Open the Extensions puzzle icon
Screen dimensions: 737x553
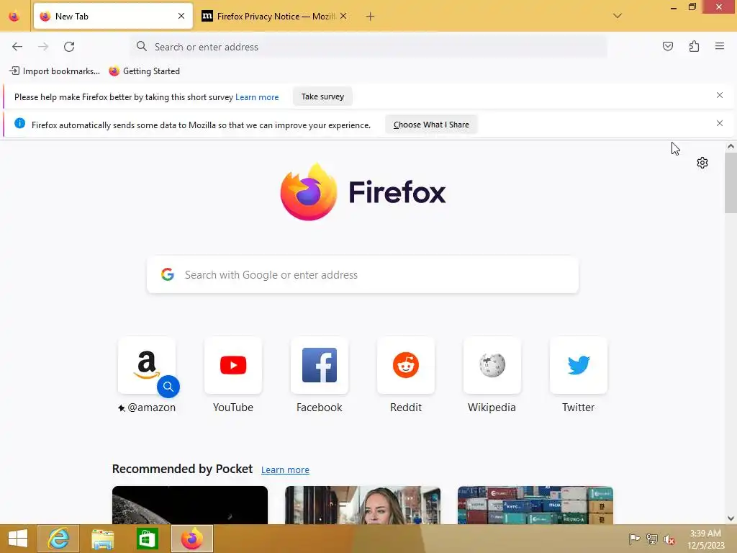click(694, 46)
